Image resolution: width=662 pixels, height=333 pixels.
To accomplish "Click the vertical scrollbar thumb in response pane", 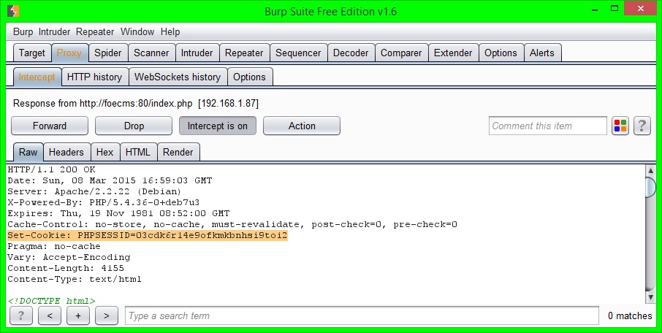I will point(650,187).
